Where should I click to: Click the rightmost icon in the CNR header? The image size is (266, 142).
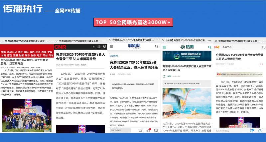104,47
